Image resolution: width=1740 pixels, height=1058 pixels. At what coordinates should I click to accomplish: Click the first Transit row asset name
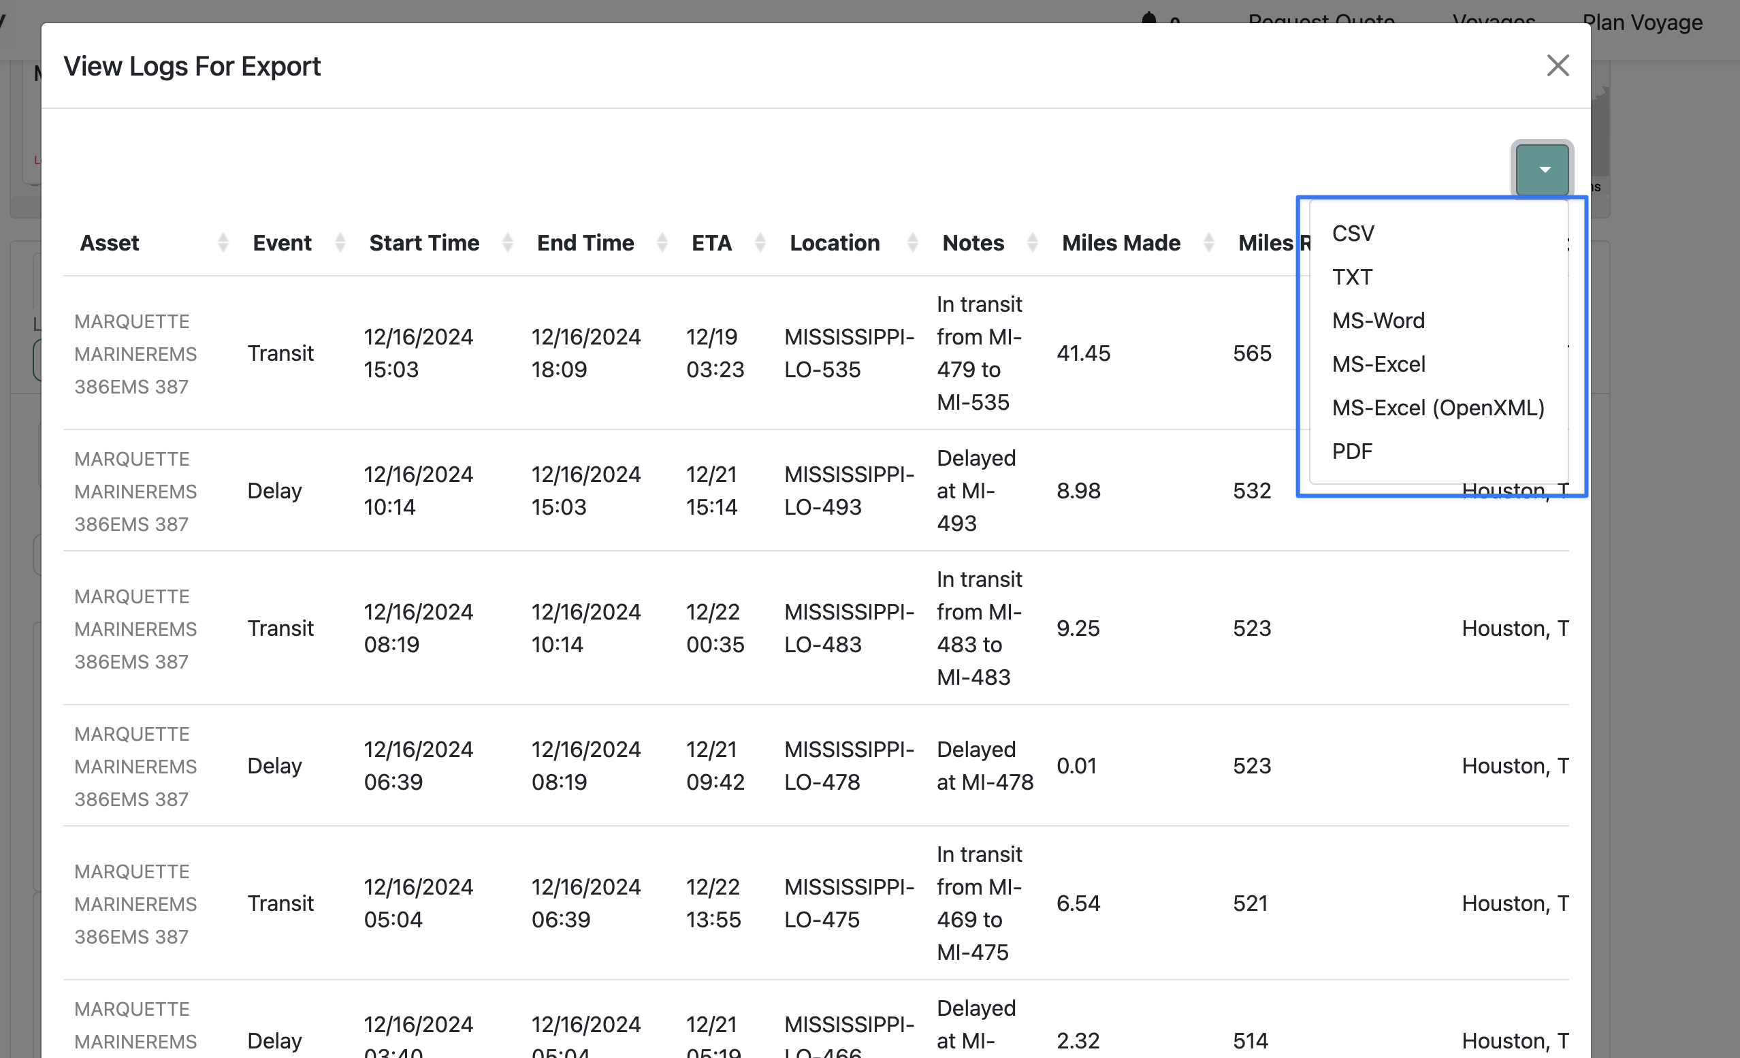coord(135,354)
